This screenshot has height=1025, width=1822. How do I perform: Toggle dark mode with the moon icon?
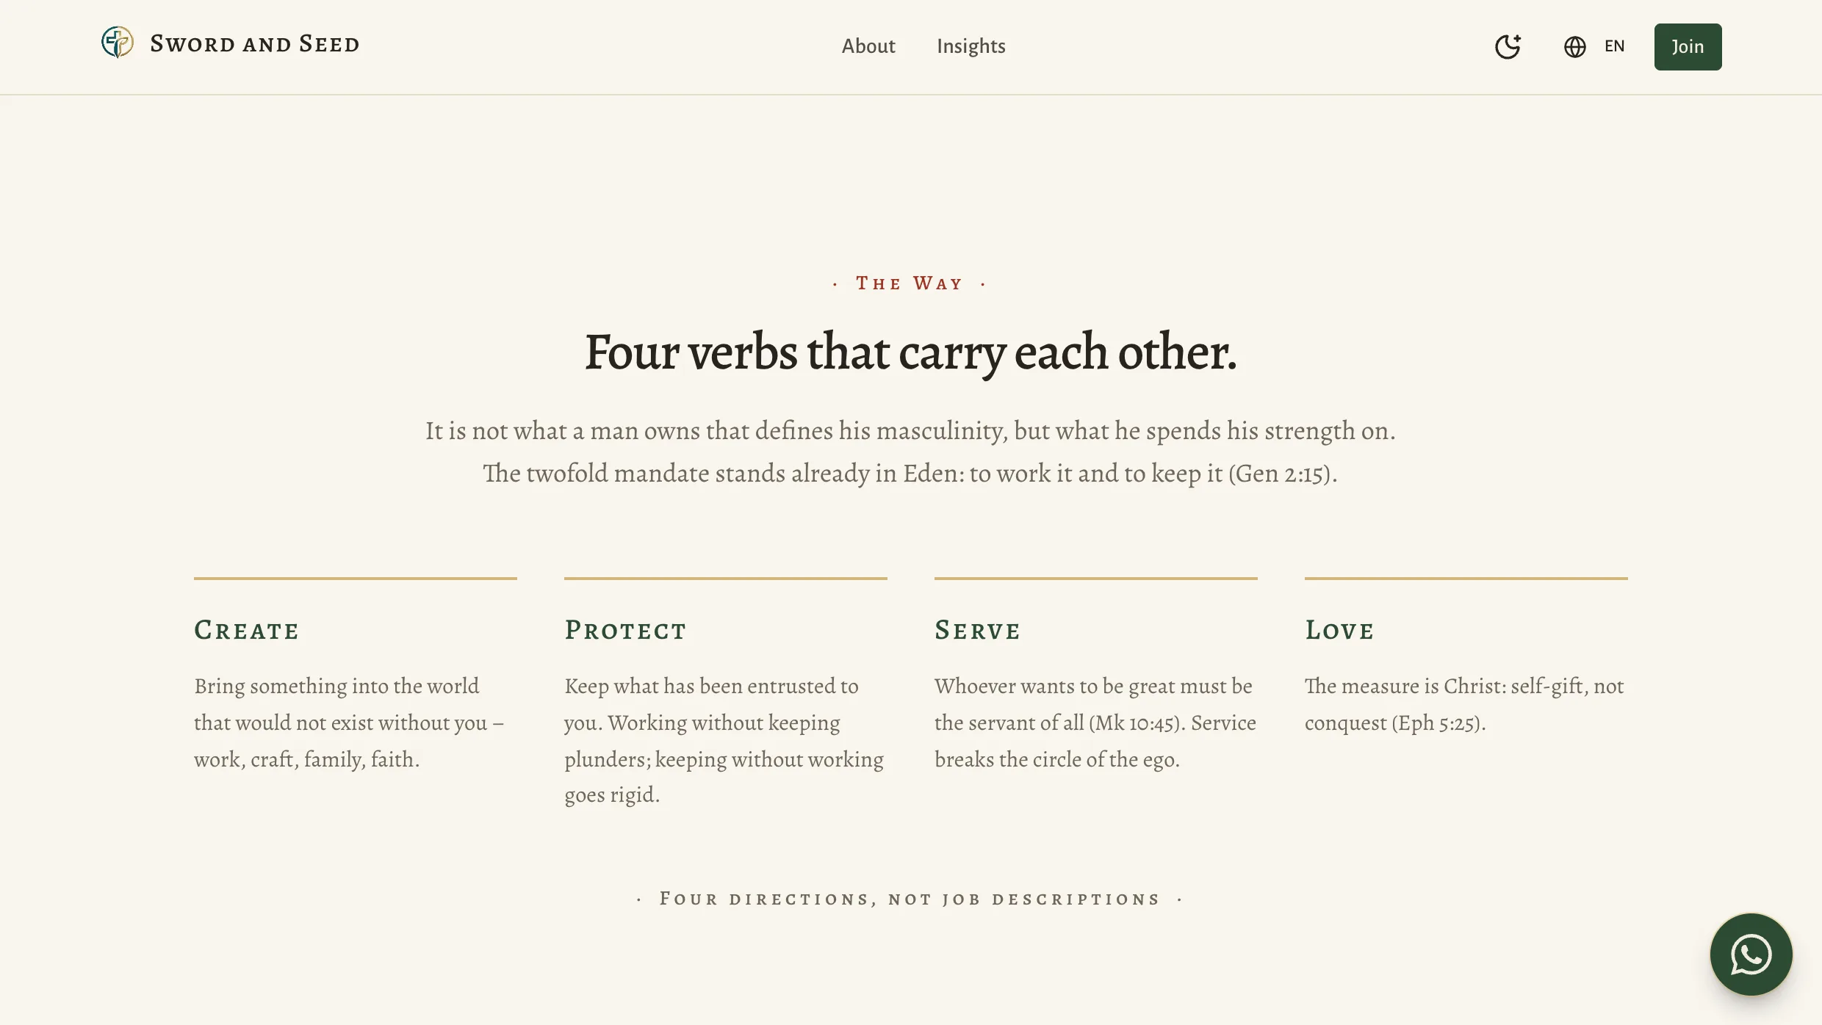[1508, 47]
